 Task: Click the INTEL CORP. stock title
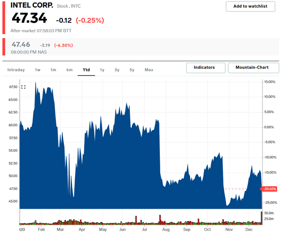tap(32, 5)
